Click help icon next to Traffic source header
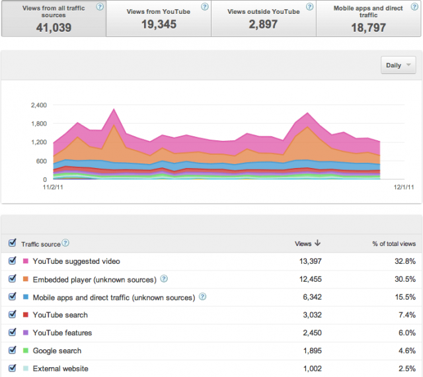 point(65,243)
